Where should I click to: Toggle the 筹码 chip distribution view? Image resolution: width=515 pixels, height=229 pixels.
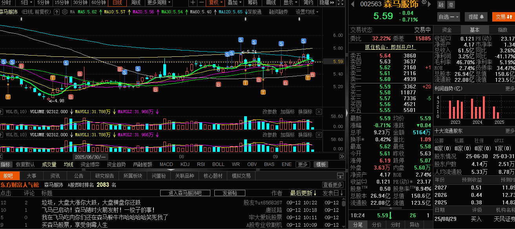pyautogui.click(x=253, y=3)
